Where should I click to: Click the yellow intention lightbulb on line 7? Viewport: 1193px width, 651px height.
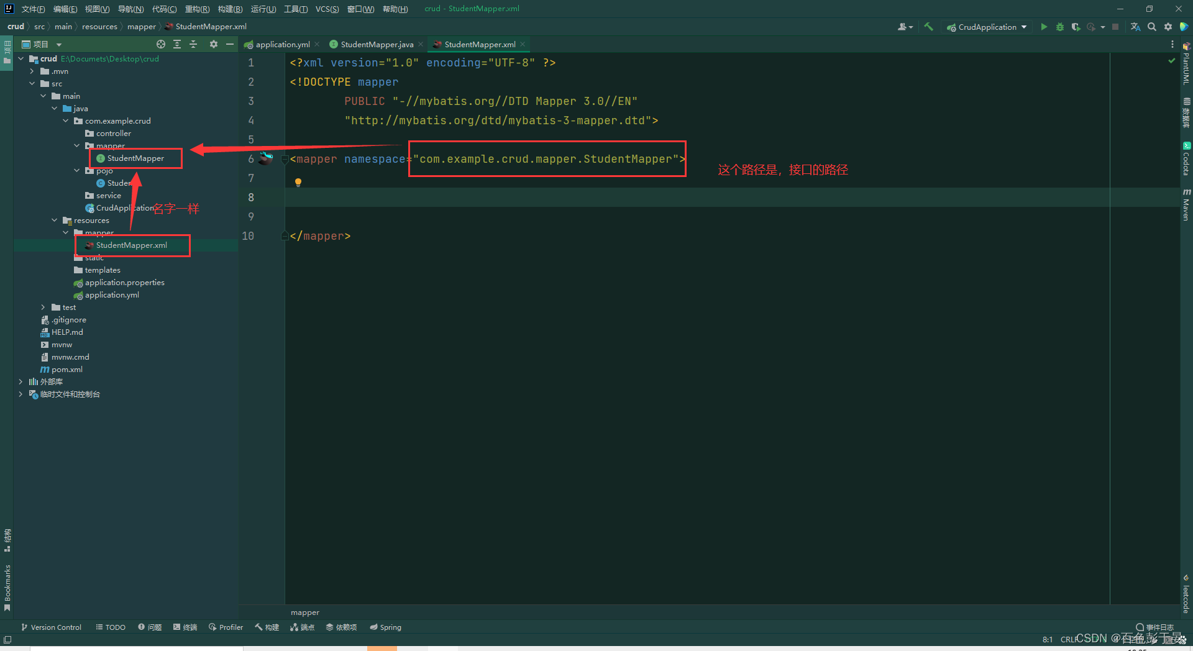point(298,182)
